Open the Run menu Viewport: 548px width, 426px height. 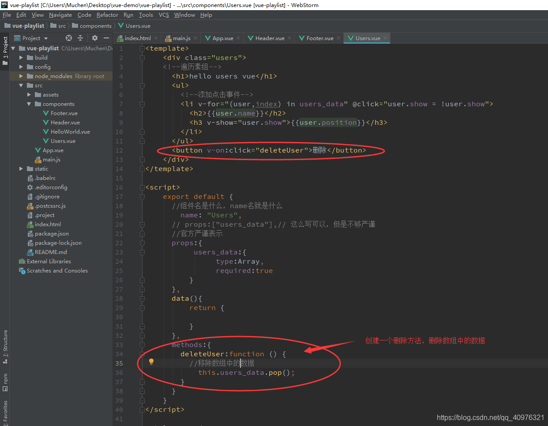(x=128, y=15)
